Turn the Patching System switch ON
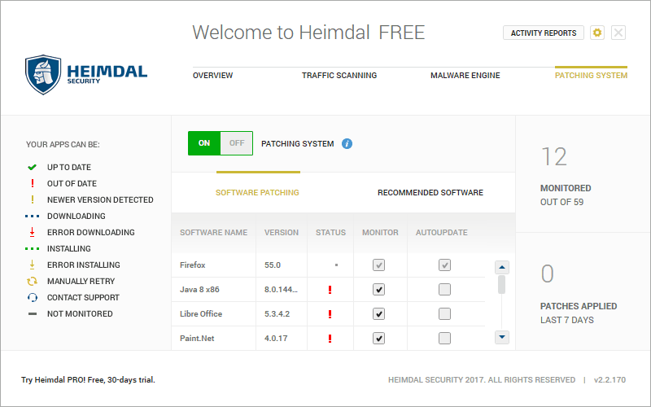Image resolution: width=651 pixels, height=407 pixels. (x=204, y=143)
